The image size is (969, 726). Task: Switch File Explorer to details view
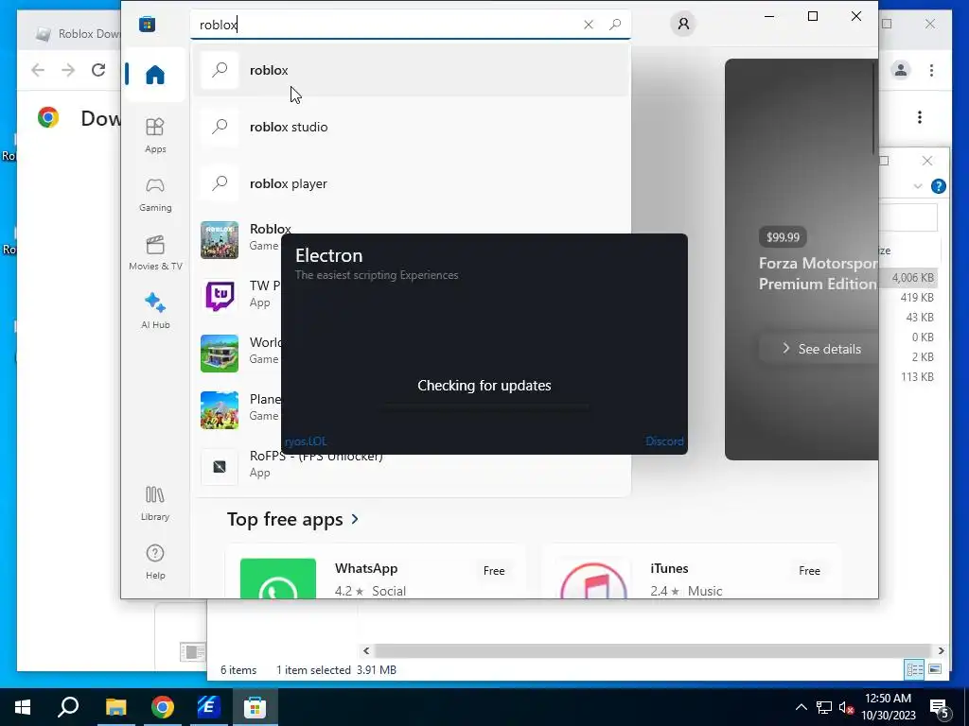coord(914,669)
